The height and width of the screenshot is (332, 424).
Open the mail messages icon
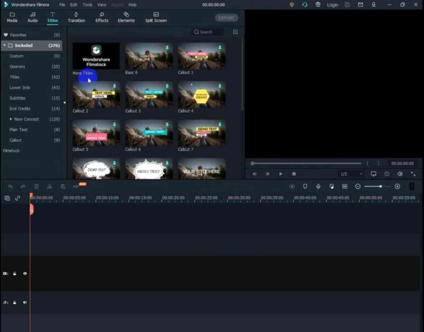pos(361,5)
